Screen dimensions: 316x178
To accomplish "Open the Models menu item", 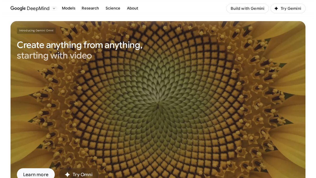I will click(68, 8).
